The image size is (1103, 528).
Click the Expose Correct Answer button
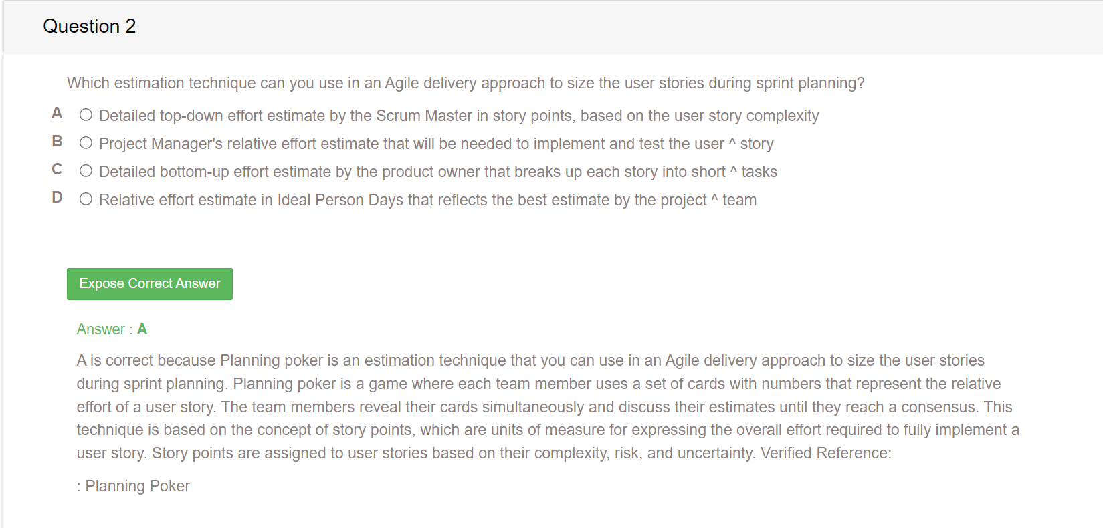pyautogui.click(x=150, y=284)
